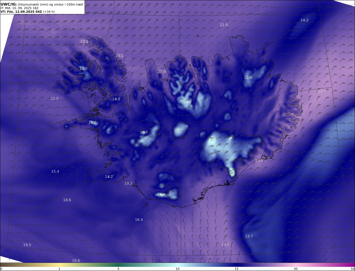
Task: Select the 16.4 value label
Action: pos(139,220)
